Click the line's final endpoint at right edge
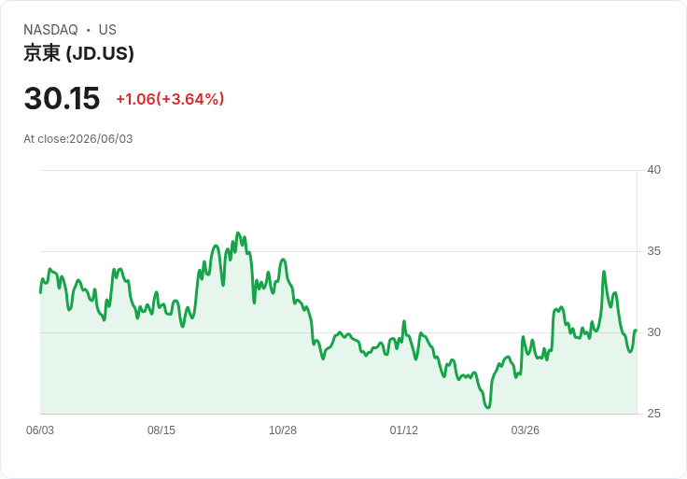The height and width of the screenshot is (479, 687). pos(636,331)
